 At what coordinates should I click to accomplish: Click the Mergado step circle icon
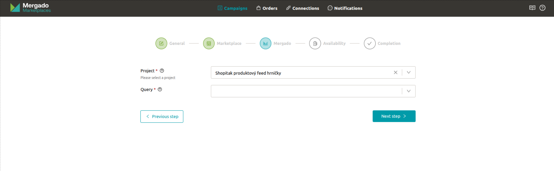point(265,43)
